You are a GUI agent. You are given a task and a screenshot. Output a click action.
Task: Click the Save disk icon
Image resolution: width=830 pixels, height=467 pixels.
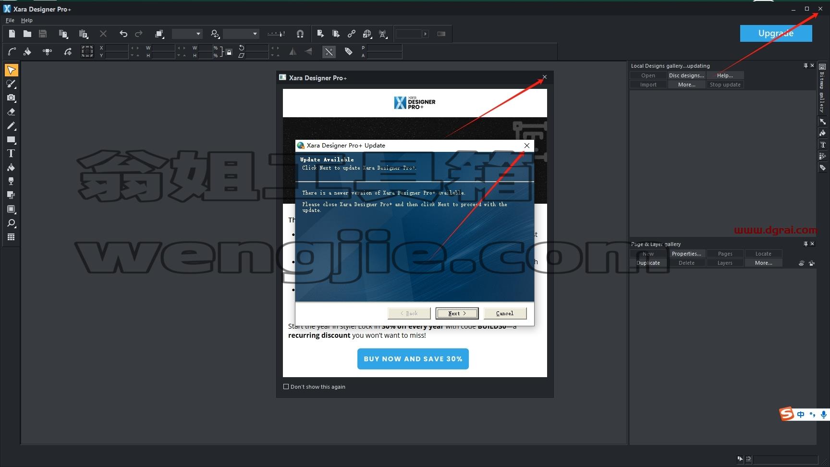(x=43, y=34)
